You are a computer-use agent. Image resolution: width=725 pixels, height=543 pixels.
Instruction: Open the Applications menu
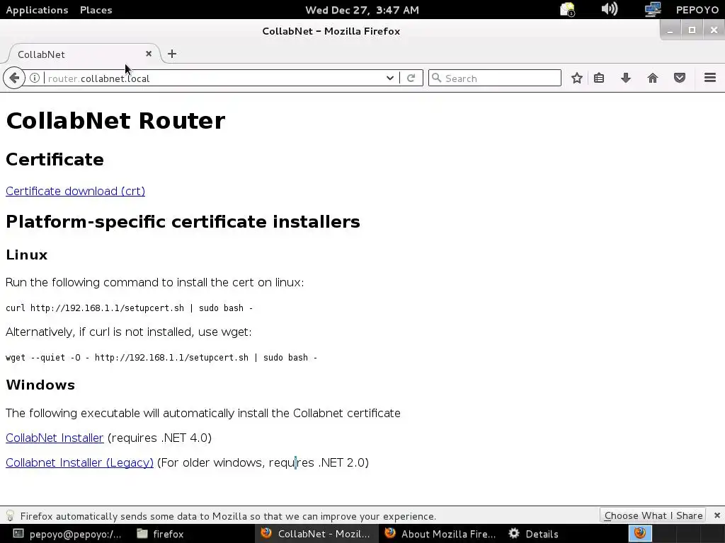(x=37, y=10)
